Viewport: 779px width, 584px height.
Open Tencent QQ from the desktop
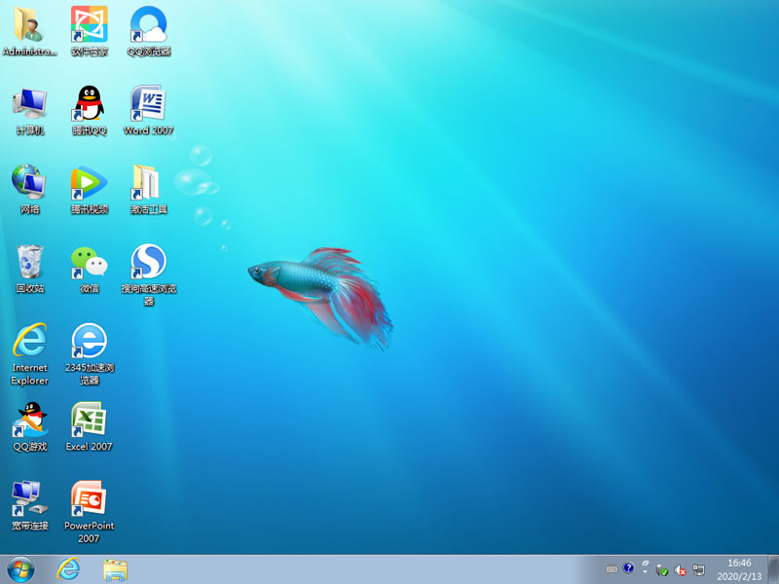click(88, 107)
